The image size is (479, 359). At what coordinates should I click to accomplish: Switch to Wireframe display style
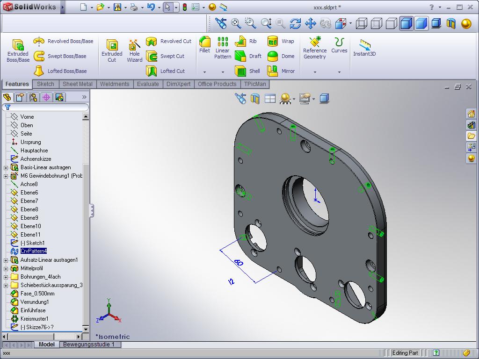tap(362, 23)
